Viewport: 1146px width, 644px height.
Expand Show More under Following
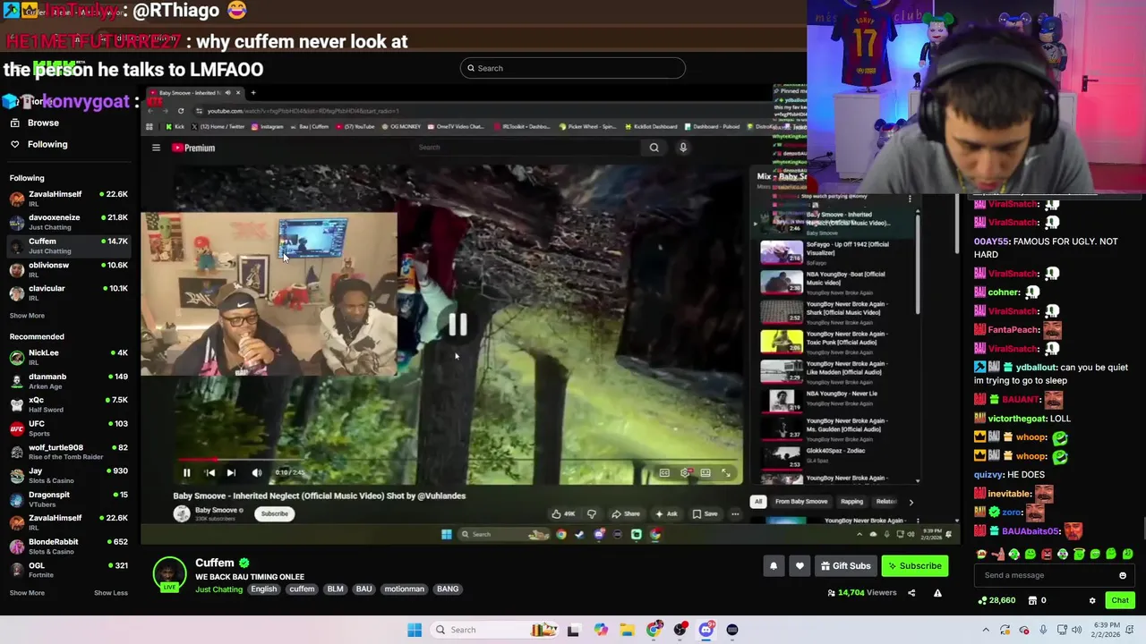[27, 316]
